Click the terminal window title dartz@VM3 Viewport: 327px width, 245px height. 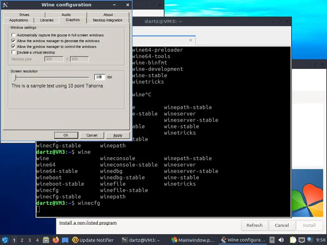tap(163, 21)
